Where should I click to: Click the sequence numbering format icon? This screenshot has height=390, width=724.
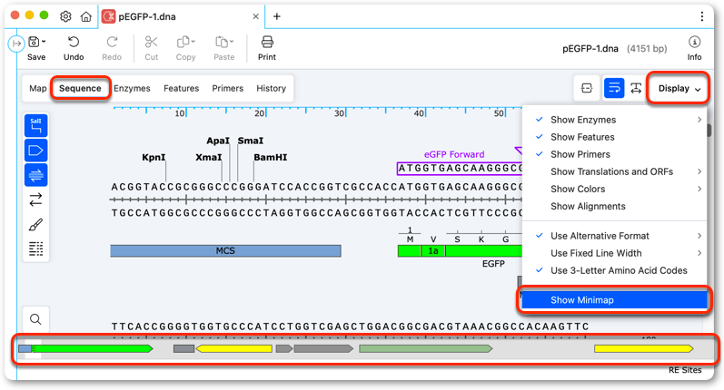point(36,249)
